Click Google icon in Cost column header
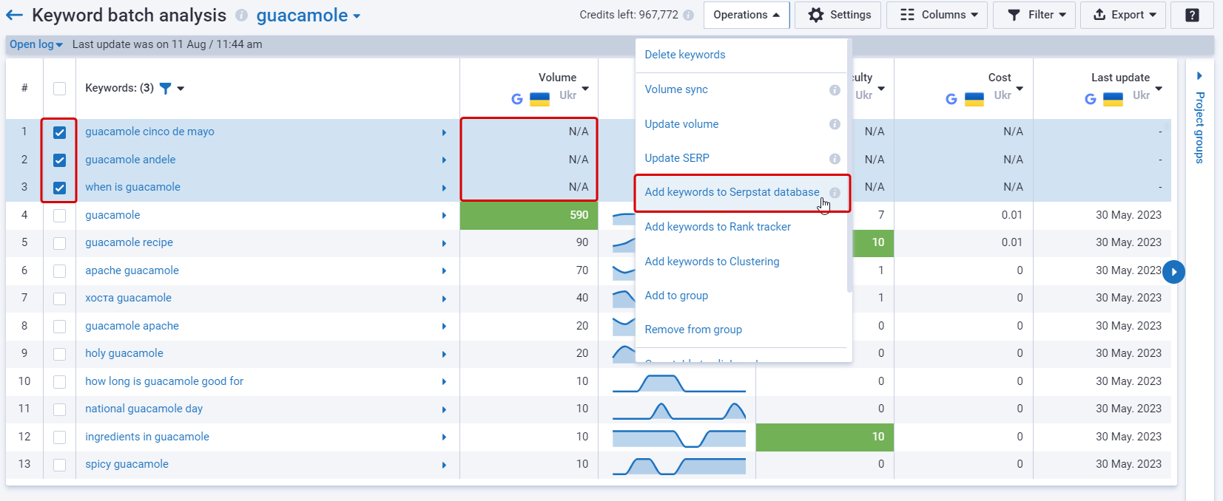The width and height of the screenshot is (1223, 501). pyautogui.click(x=951, y=99)
